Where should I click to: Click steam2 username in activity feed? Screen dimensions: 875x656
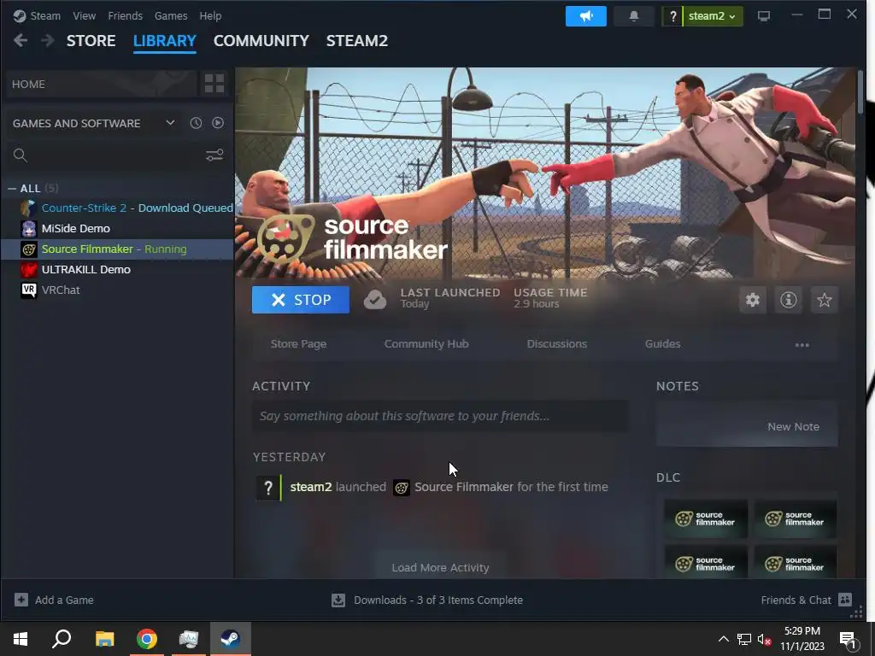point(311,487)
